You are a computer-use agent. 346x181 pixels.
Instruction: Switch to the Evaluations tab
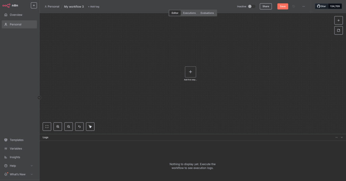(207, 13)
